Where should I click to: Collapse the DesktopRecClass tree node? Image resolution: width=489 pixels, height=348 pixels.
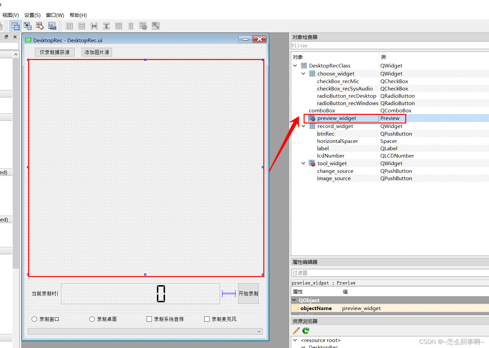point(295,65)
